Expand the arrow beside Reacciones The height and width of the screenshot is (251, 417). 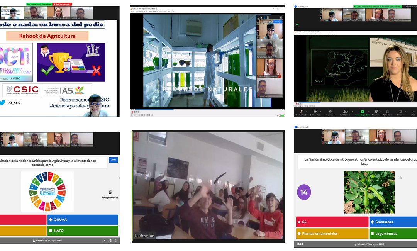tap(380, 112)
